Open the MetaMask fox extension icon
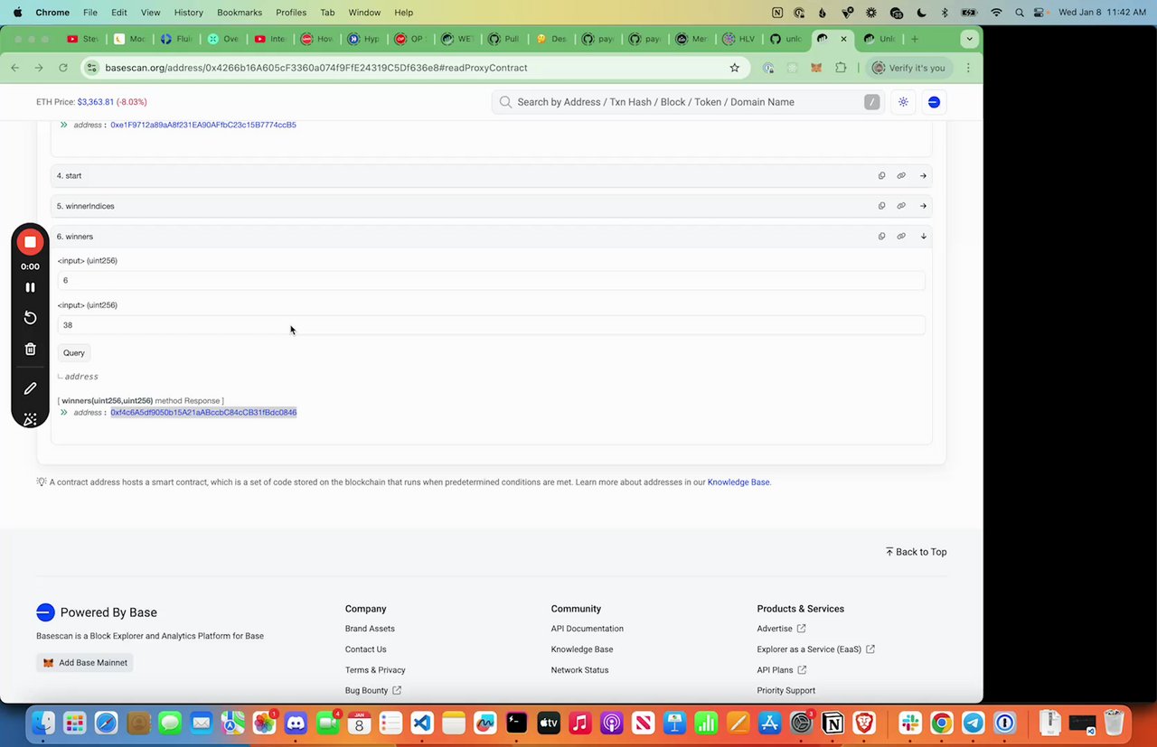The width and height of the screenshot is (1157, 747). coord(816,68)
